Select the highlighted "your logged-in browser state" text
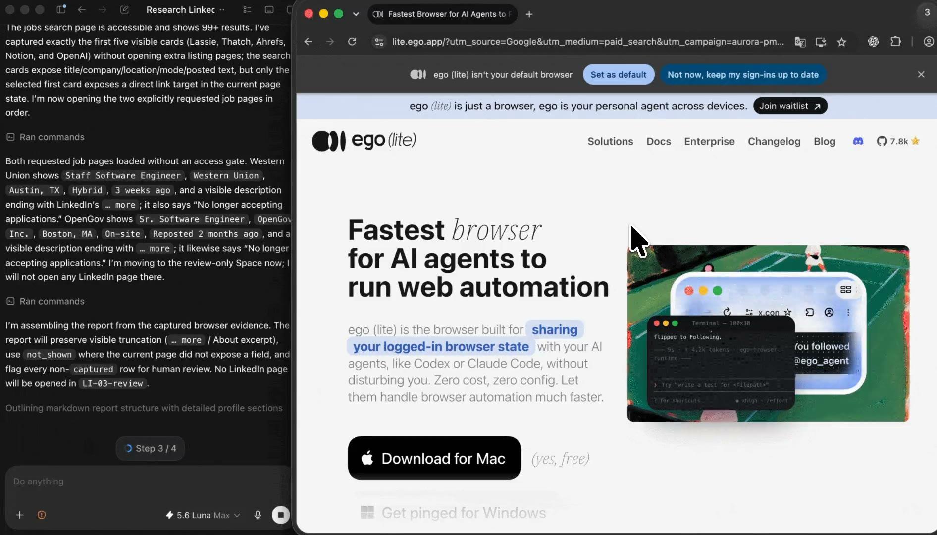The image size is (937, 535). click(441, 347)
